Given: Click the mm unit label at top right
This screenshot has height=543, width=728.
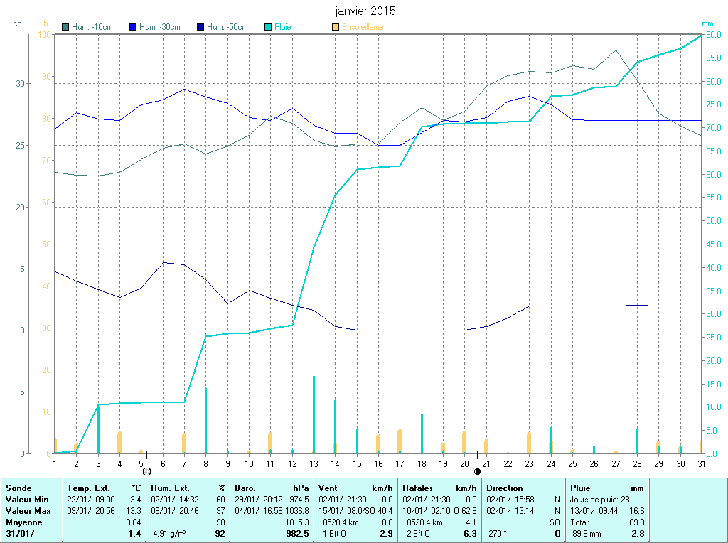Looking at the screenshot, I should 707,23.
